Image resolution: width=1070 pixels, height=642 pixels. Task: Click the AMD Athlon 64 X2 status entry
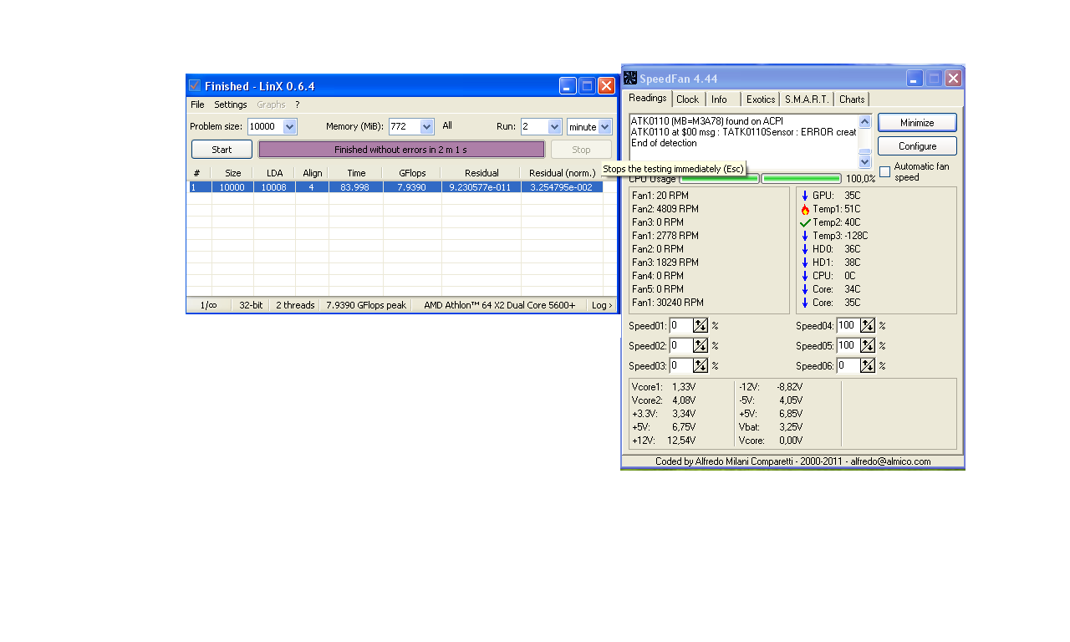click(500, 305)
